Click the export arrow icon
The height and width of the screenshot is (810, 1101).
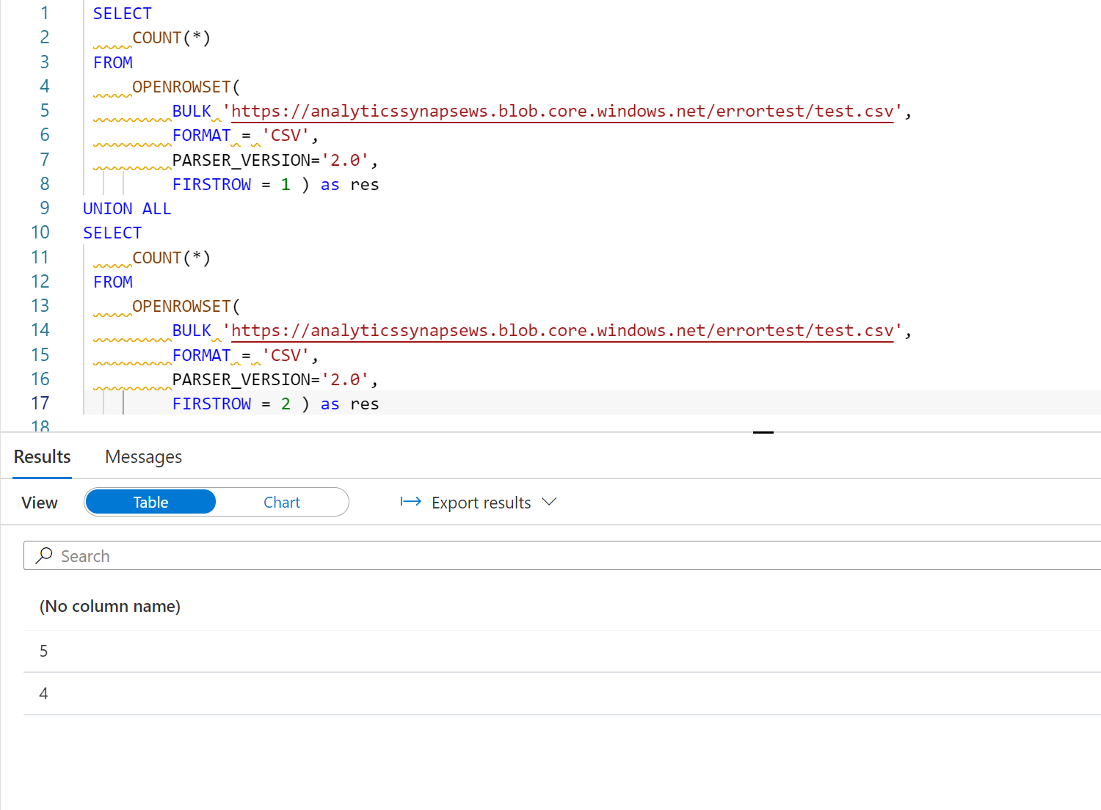[x=410, y=502]
